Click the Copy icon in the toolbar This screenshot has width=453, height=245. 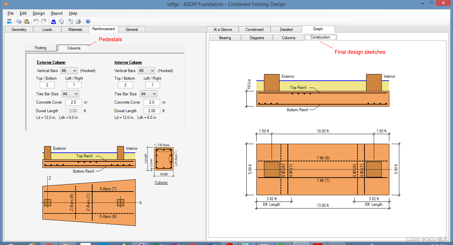point(19,21)
